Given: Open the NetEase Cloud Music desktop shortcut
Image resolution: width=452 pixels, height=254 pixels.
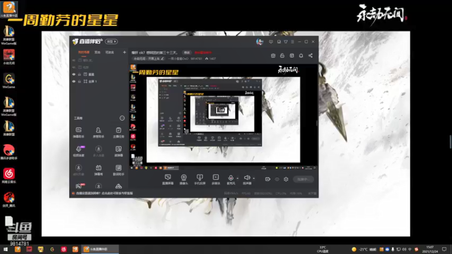Looking at the screenshot, I should tap(8, 176).
